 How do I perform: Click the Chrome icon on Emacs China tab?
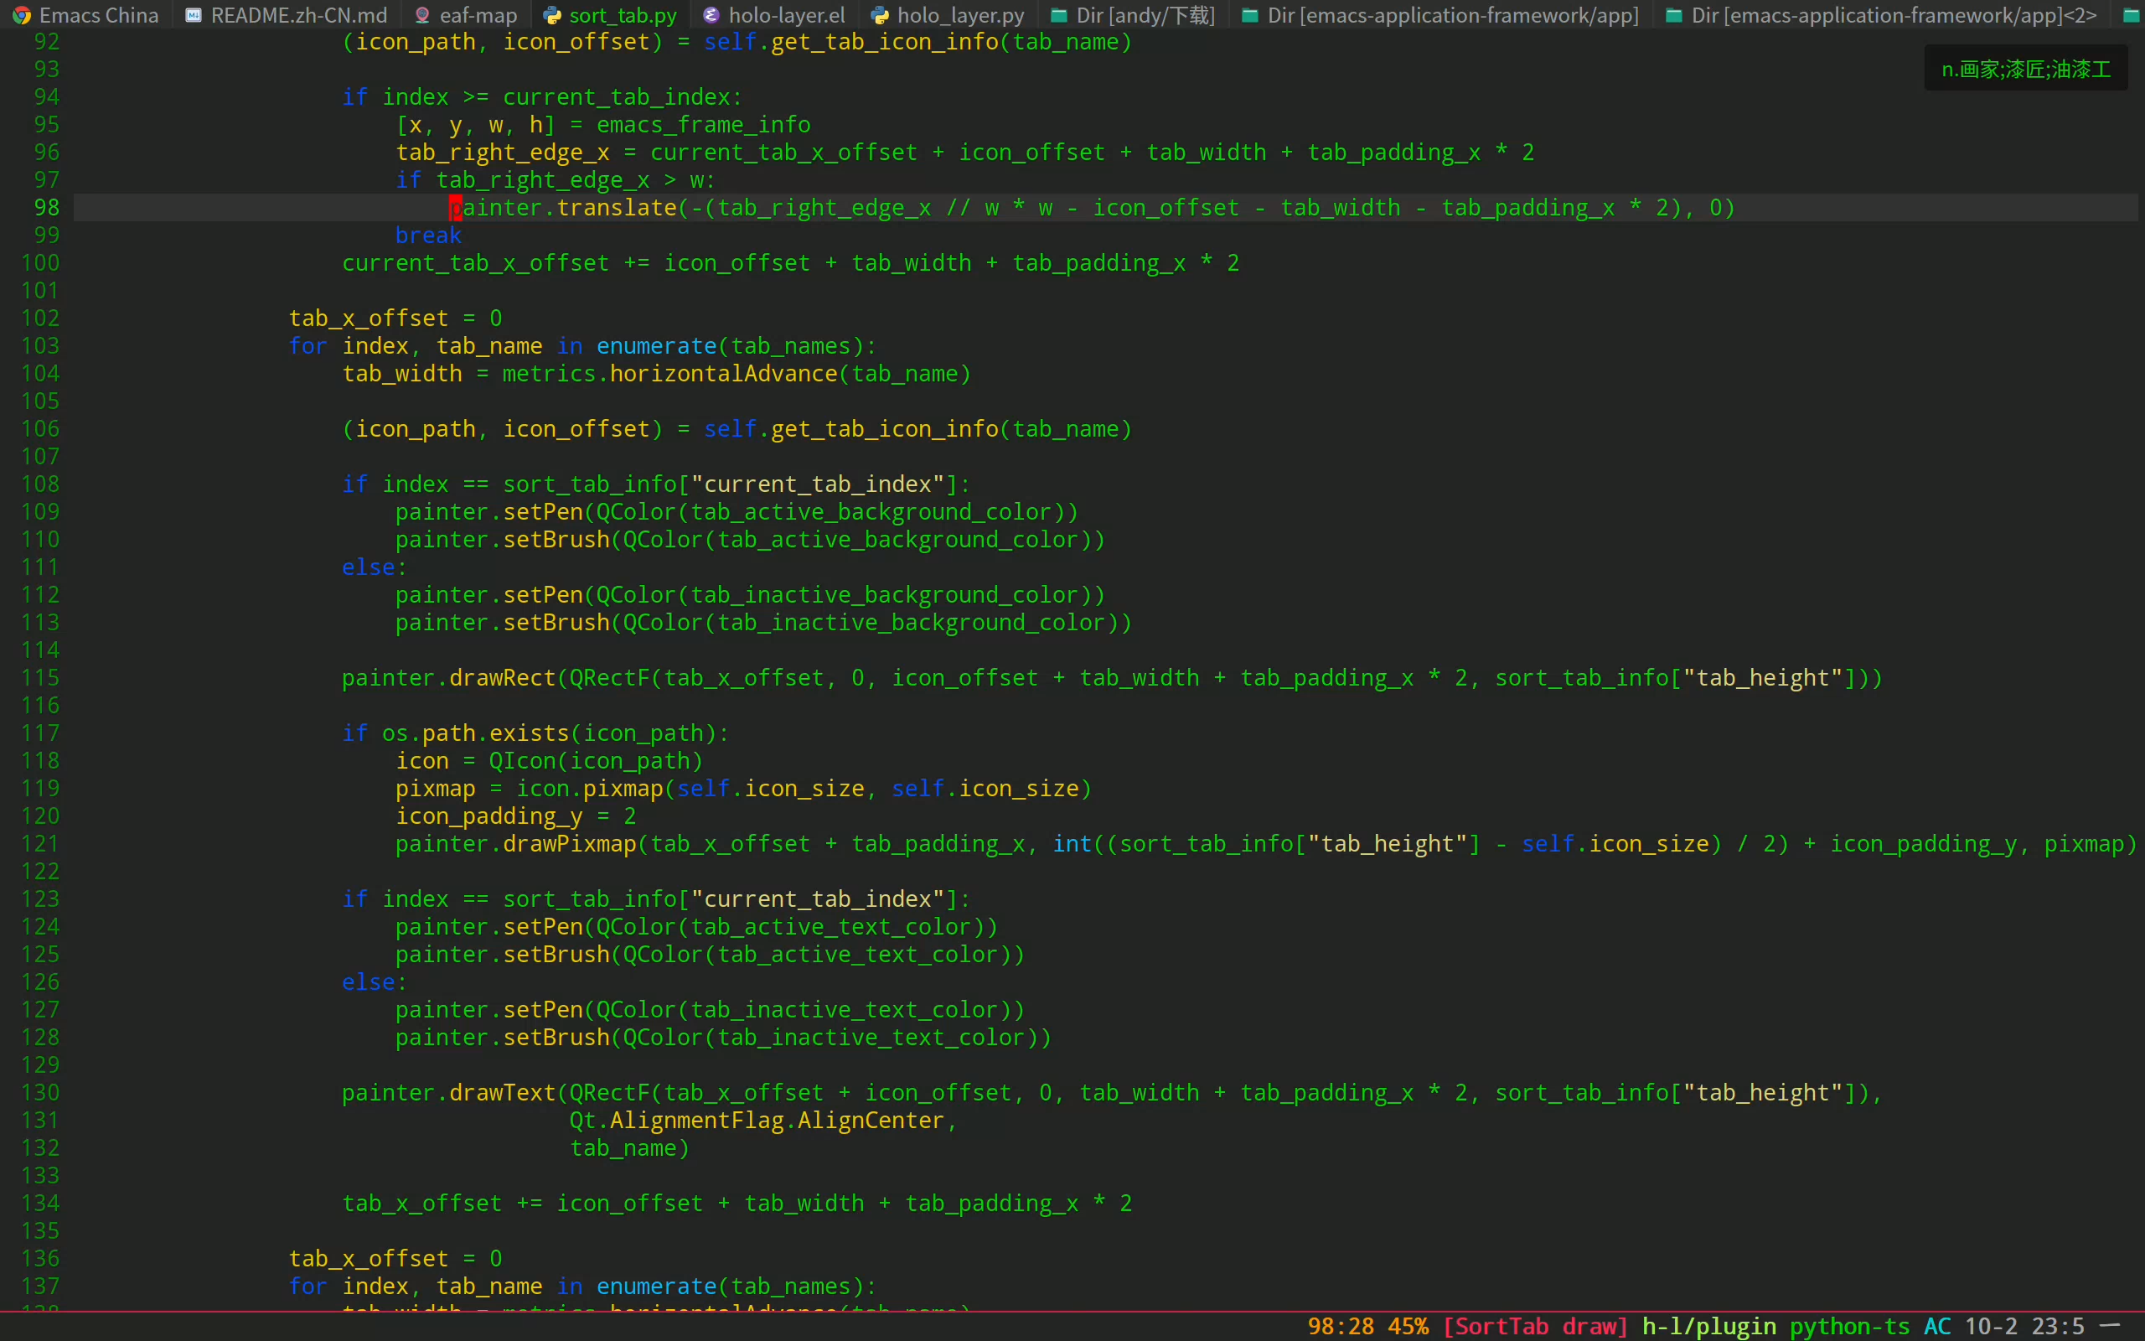pyautogui.click(x=22, y=15)
